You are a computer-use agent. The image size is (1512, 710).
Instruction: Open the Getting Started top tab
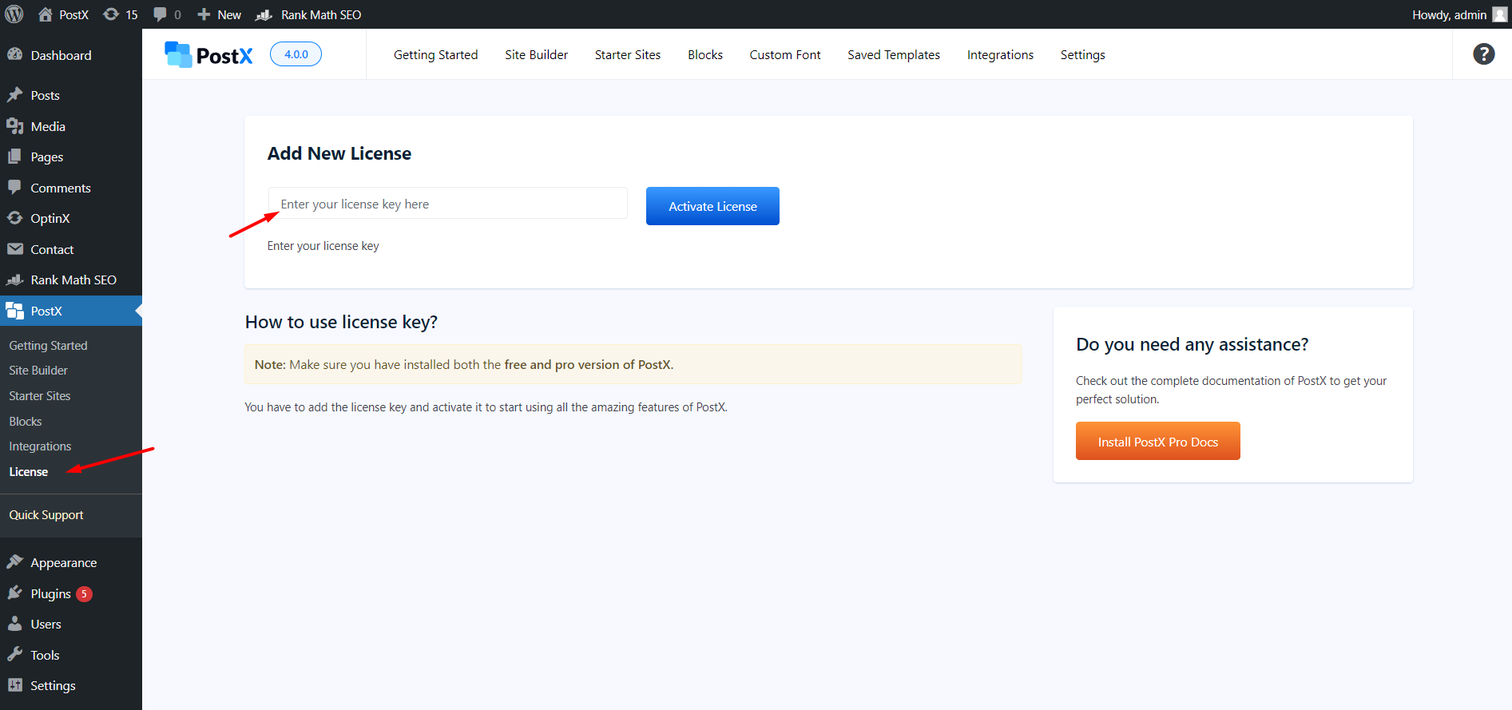coord(435,54)
